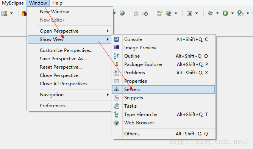Click the camera capture toolbar icon
This screenshot has width=253, height=149.
point(189,13)
